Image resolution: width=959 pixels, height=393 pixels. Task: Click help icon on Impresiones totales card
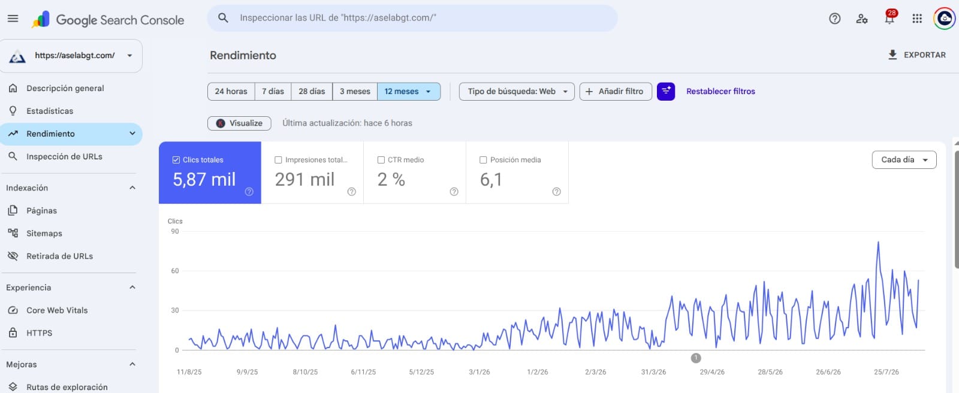coord(352,192)
